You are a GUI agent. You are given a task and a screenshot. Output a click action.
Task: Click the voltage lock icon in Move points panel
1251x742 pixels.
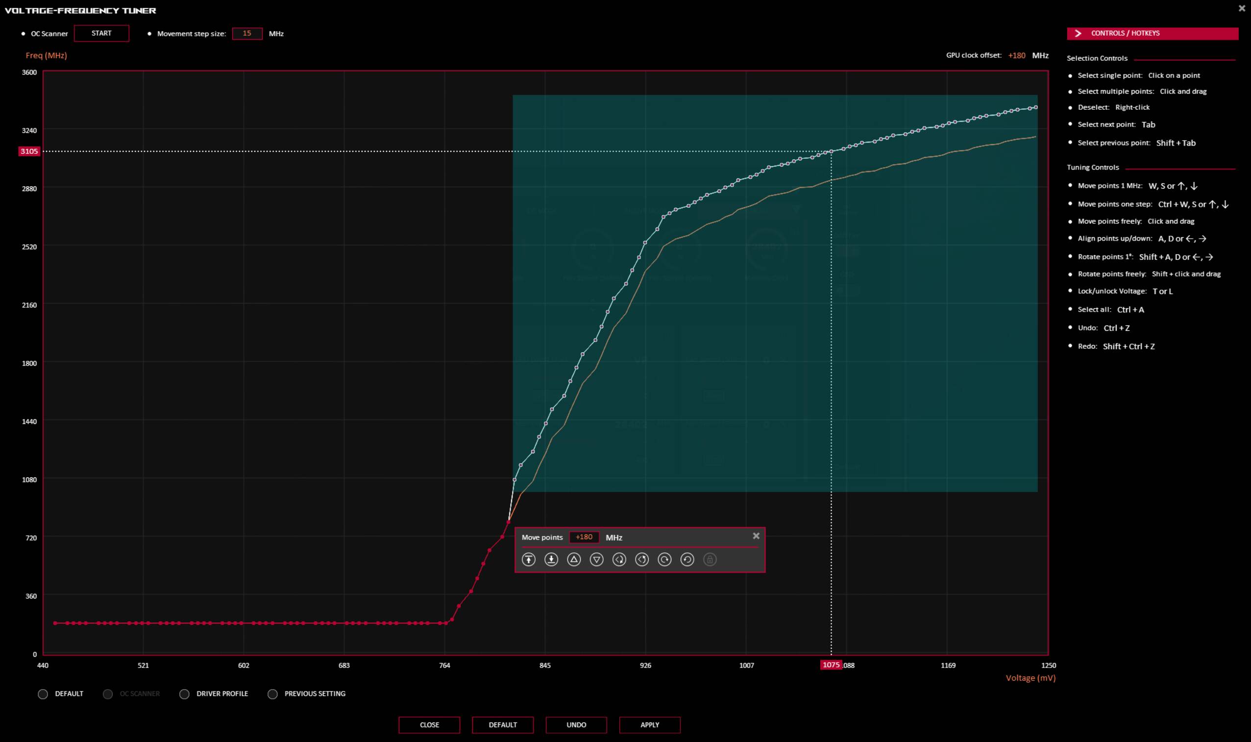[x=710, y=560]
